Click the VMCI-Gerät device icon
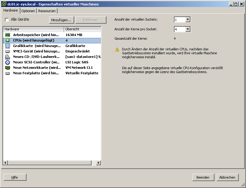 coord(8,51)
